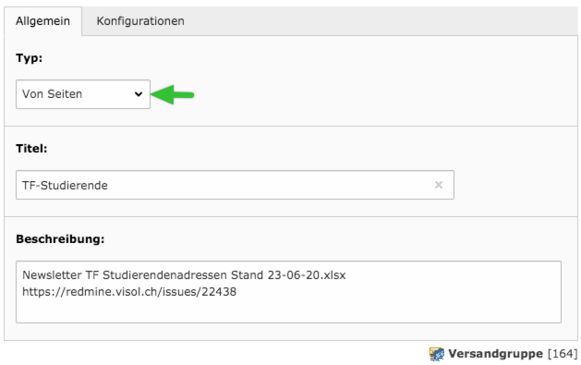Click the Beschreibung: field label
The height and width of the screenshot is (365, 581).
click(x=60, y=239)
